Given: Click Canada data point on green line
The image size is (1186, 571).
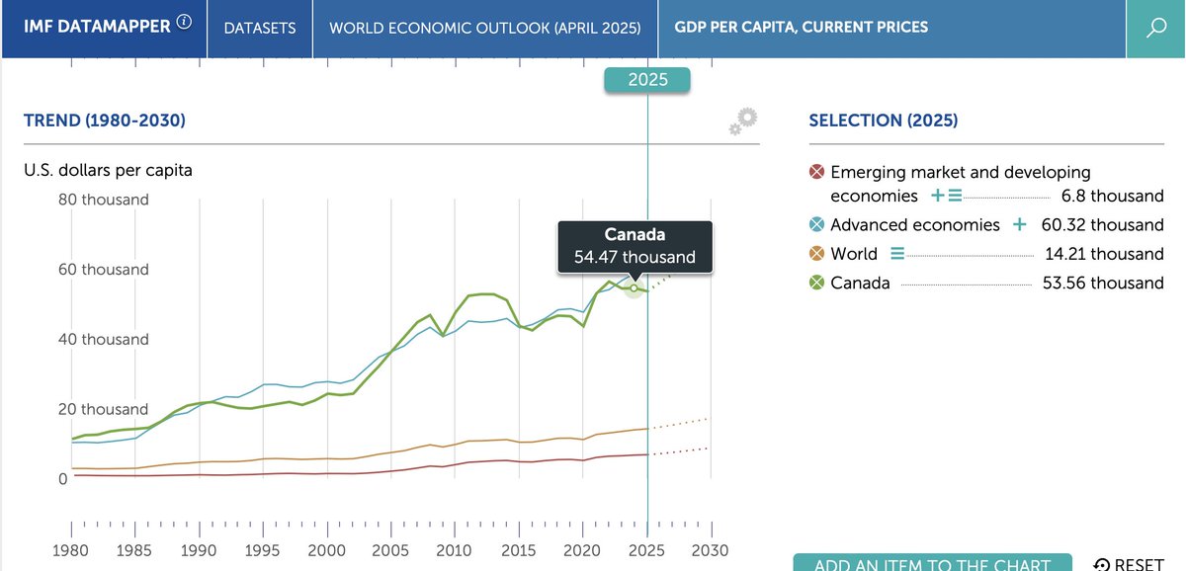Looking at the screenshot, I should pyautogui.click(x=635, y=288).
